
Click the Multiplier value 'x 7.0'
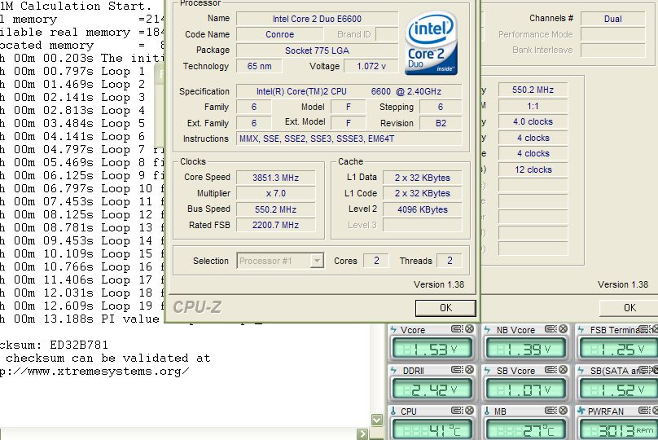click(x=276, y=194)
